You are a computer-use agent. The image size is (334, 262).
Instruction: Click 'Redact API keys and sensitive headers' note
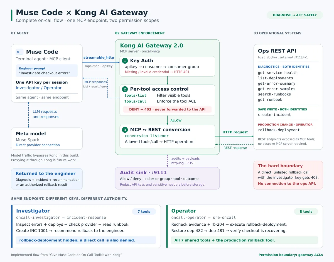(x=163, y=184)
